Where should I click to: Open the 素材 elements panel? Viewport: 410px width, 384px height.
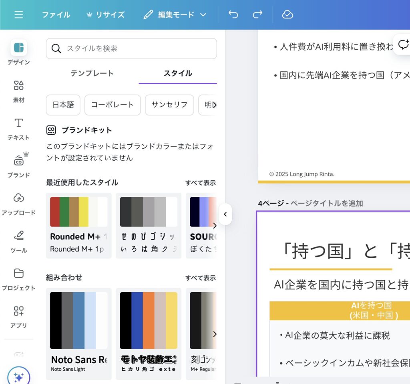19,91
